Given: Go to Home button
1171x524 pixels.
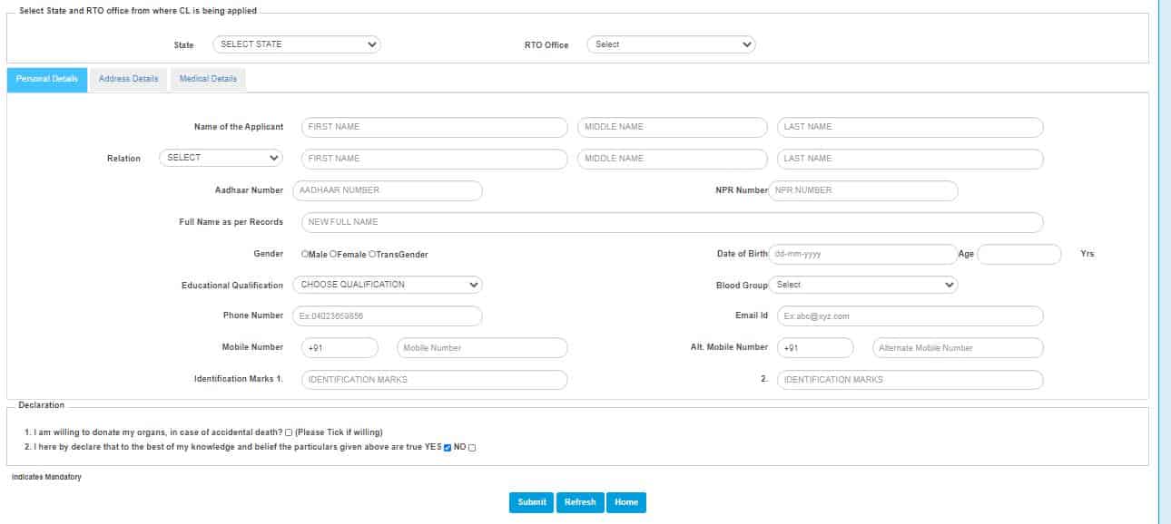Looking at the screenshot, I should click(x=626, y=502).
